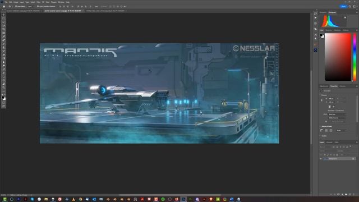This screenshot has height=202, width=359.
Task: Click the zoom percentage field in status bar
Action: coord(3,195)
